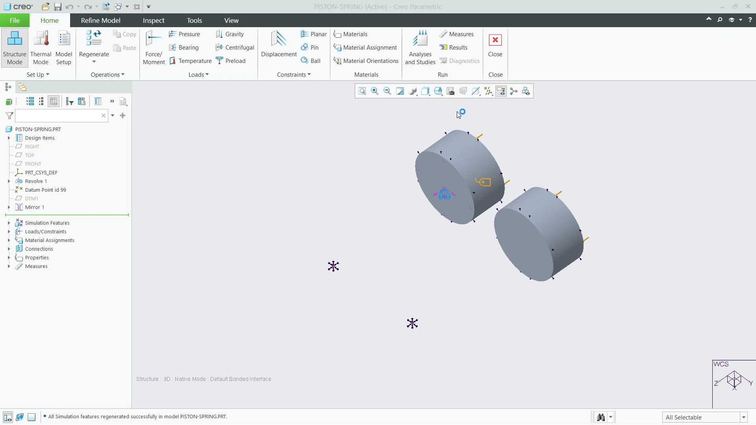Screen dimensions: 756x425
Task: Add a Gravity load
Action: [x=230, y=34]
